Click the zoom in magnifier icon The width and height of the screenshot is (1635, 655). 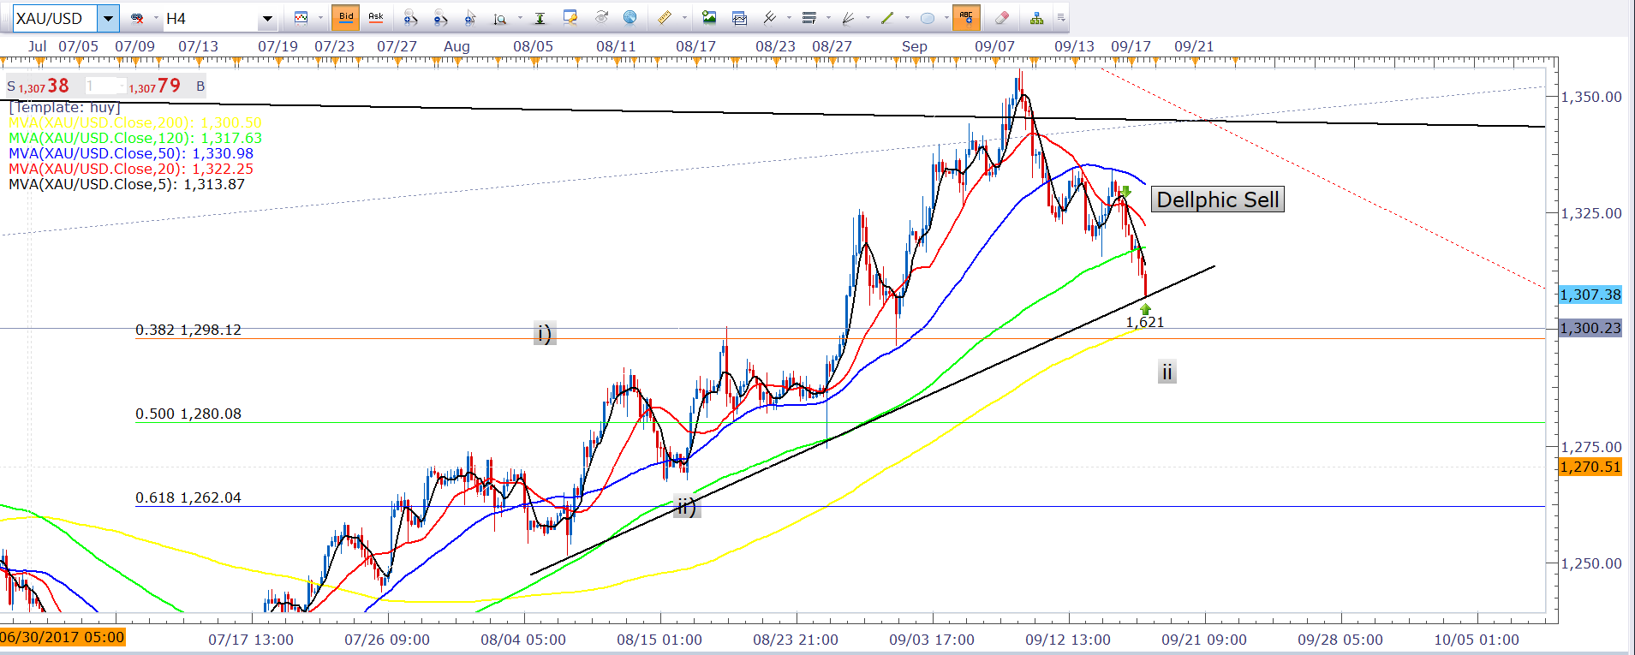click(410, 17)
